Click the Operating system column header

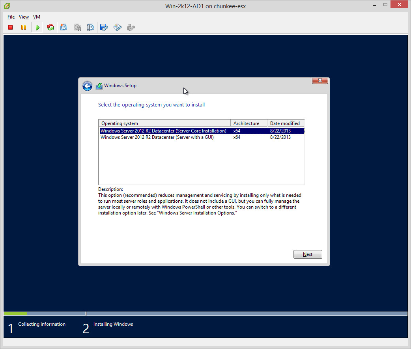164,123
